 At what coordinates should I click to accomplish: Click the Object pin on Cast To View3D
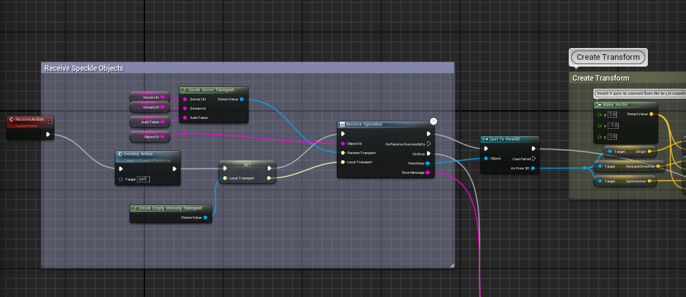tap(486, 158)
